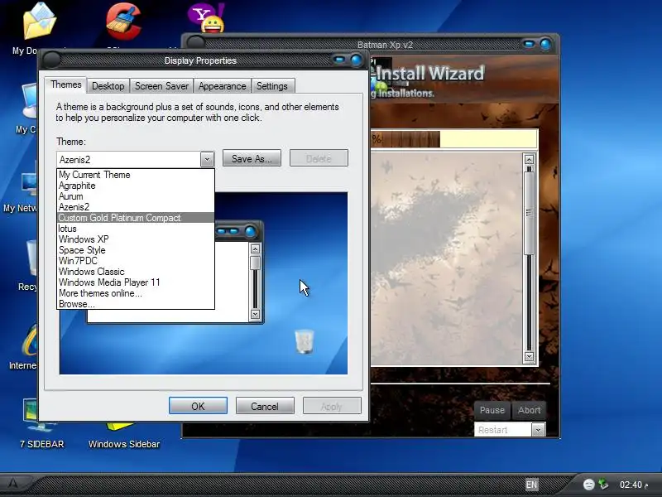Viewport: 662px width, 497px height.
Task: Switch to the Screen Saver tab
Action: (x=161, y=86)
